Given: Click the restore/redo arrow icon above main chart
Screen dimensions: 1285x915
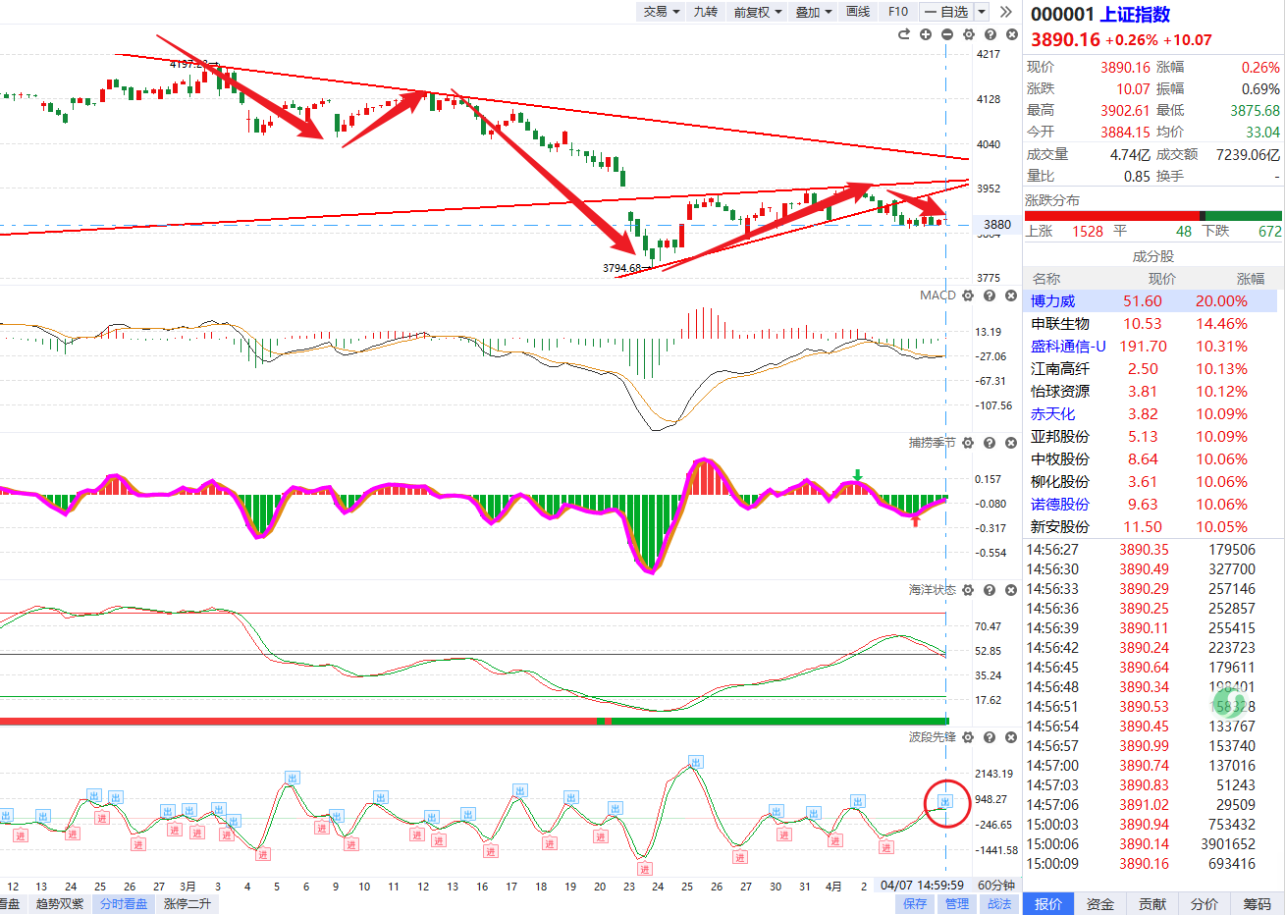Looking at the screenshot, I should coord(904,34).
